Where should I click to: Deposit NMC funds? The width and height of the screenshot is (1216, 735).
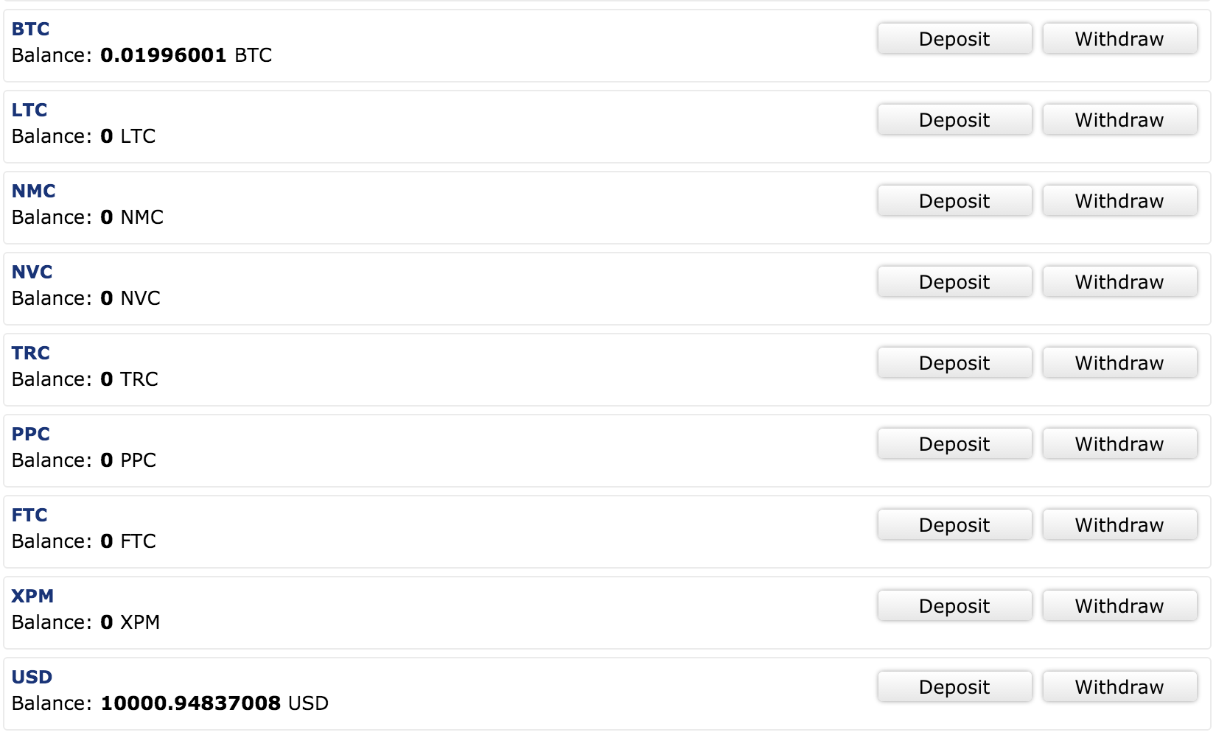pos(954,201)
